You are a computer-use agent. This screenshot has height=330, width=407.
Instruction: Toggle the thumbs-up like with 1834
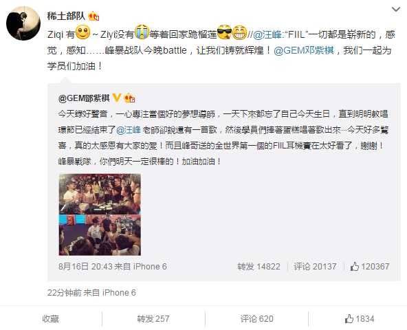coord(360,319)
